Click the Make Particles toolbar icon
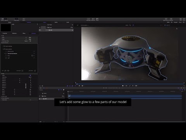The width and height of the screenshot is (186, 140). coord(166,19)
